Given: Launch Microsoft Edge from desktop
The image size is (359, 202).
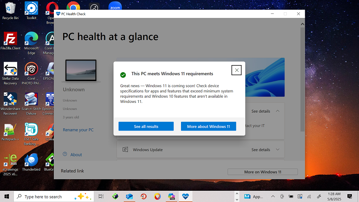Looking at the screenshot, I should click(31, 39).
